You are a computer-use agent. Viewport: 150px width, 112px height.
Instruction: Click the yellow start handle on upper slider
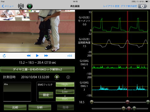click(92, 102)
